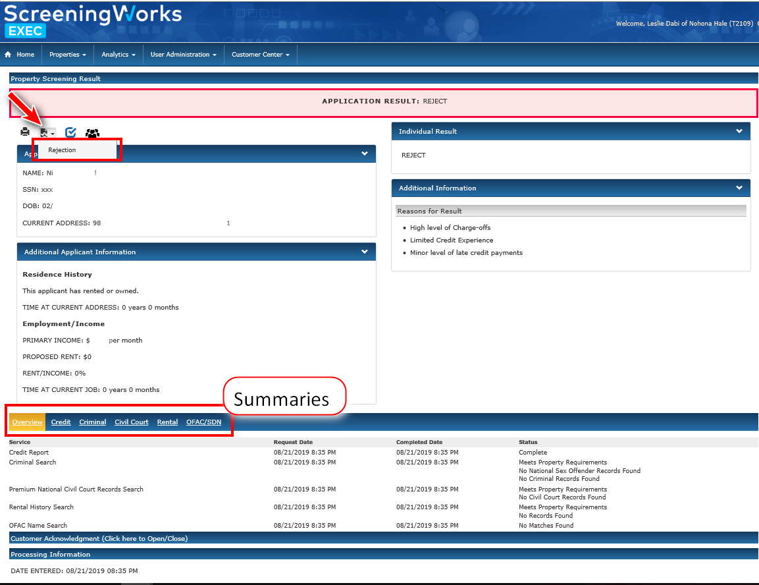
Task: Click the 'Request Date' column header
Action: point(293,442)
